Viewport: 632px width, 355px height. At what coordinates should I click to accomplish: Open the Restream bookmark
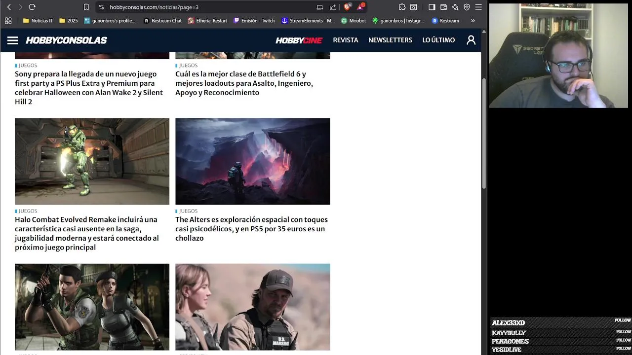[445, 21]
